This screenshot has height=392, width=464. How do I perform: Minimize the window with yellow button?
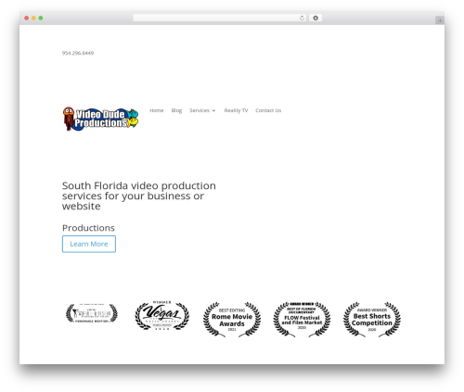pos(33,18)
